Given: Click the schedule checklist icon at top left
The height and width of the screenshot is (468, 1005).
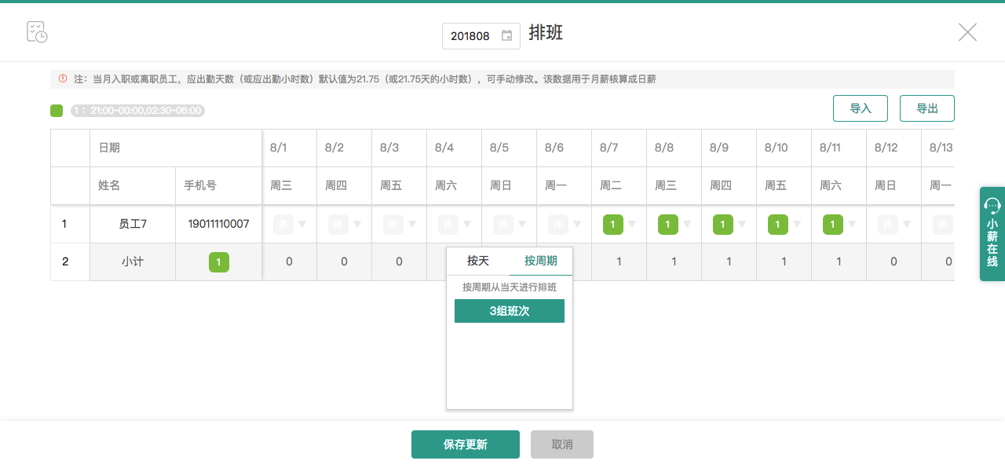Looking at the screenshot, I should coord(37,32).
